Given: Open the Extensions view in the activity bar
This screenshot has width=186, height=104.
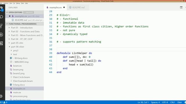Looking at the screenshot, I should 1,43.
